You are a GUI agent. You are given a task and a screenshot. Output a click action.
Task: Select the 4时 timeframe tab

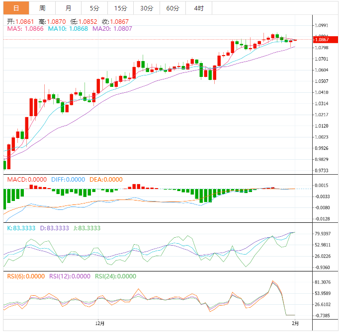click(x=198, y=8)
